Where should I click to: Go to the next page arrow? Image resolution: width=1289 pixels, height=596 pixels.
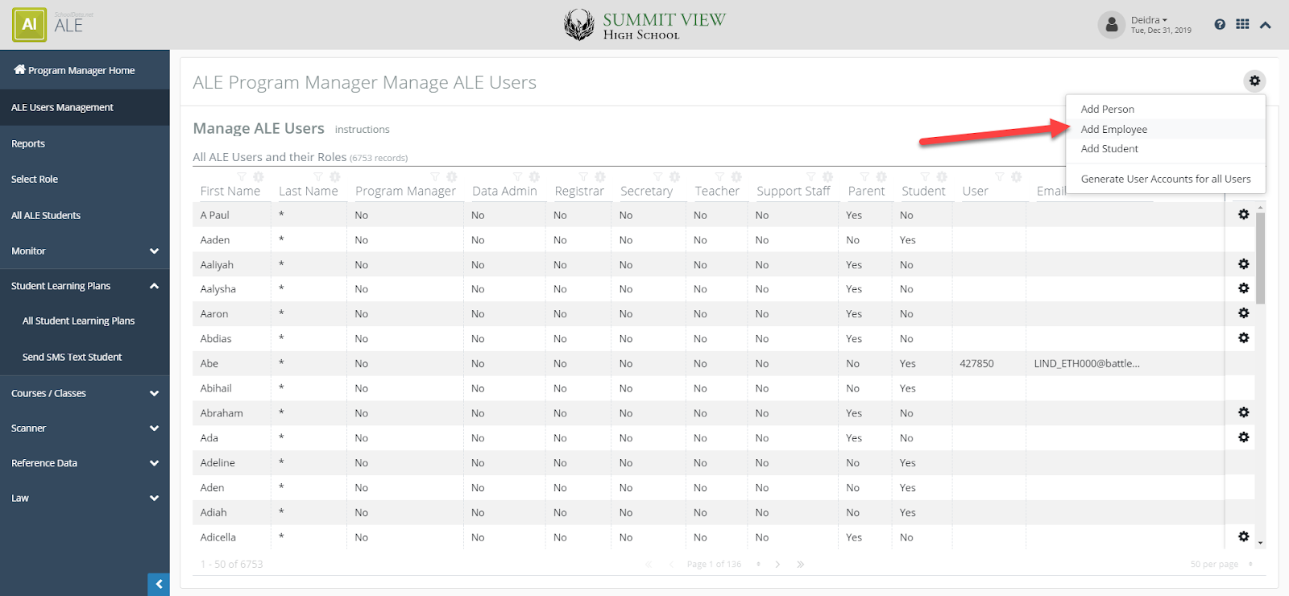pos(777,565)
